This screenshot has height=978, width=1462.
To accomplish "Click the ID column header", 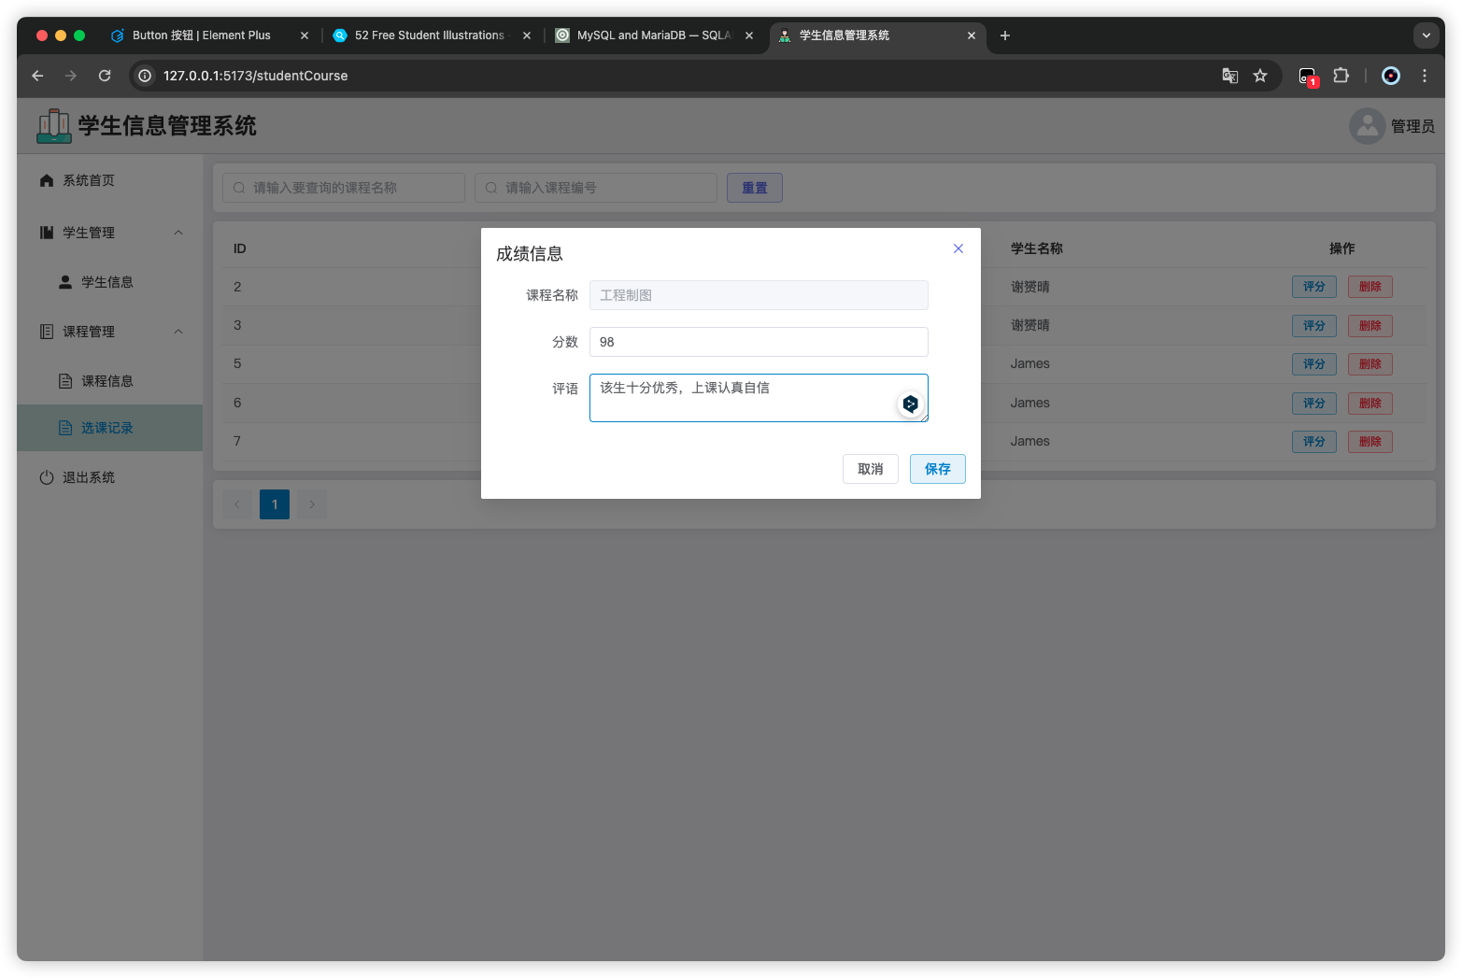I will coord(240,248).
